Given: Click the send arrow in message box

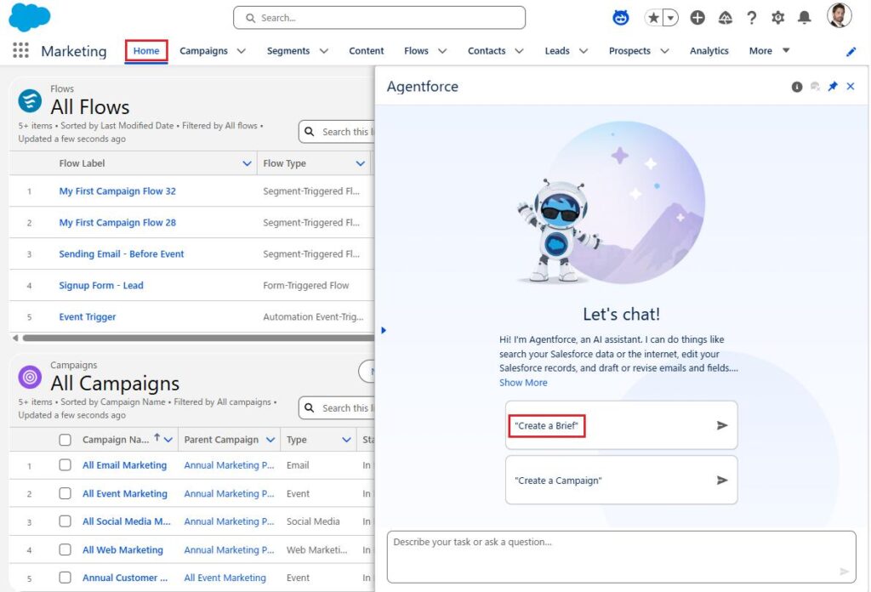Looking at the screenshot, I should (x=845, y=572).
